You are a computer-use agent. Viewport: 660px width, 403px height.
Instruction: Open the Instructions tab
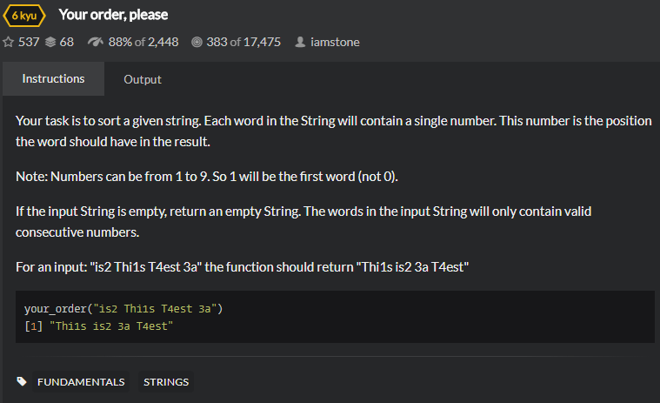(x=53, y=78)
